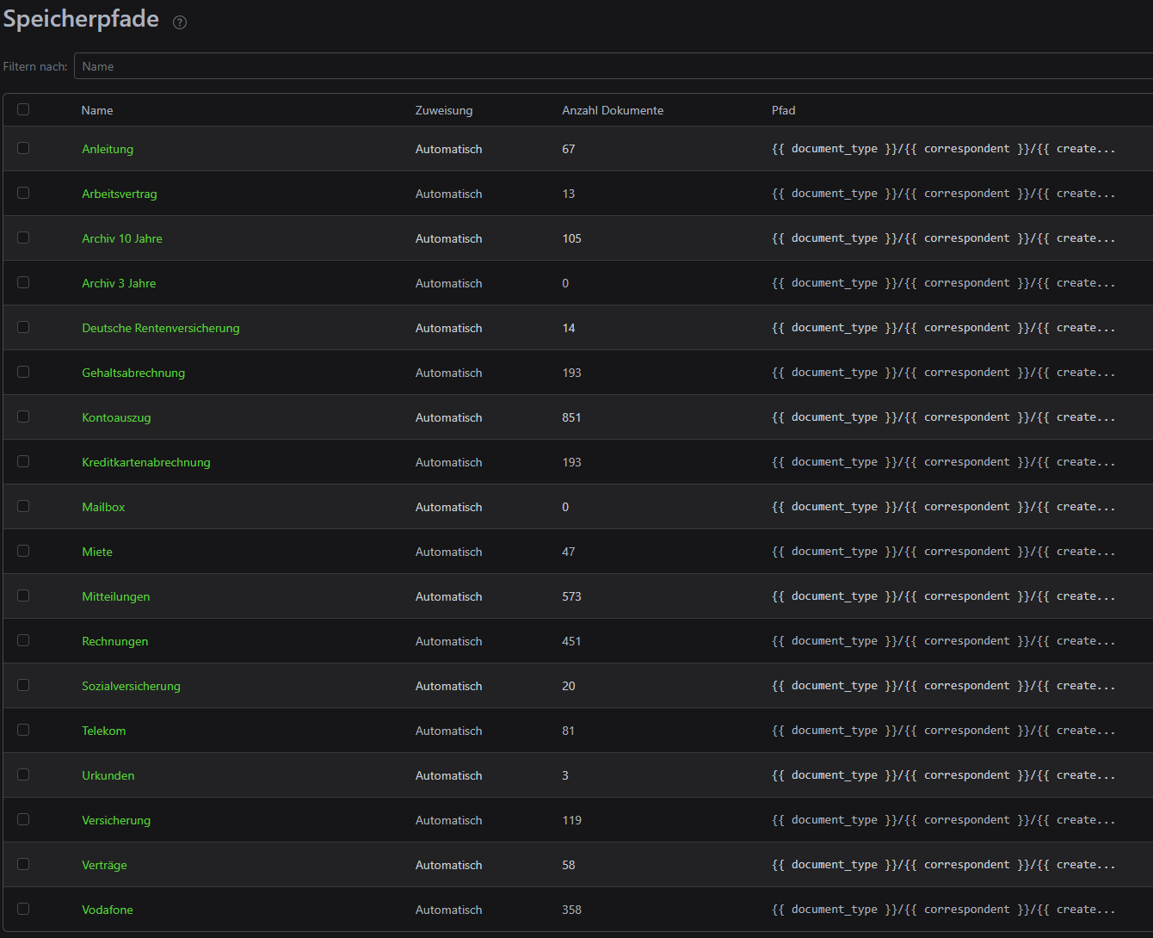
Task: Enable the checkbox for Mailbox row
Action: (23, 506)
